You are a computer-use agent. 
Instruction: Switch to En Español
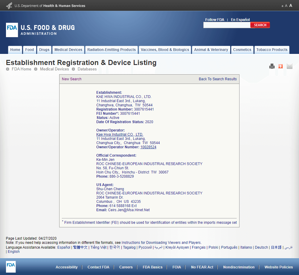pos(240,20)
